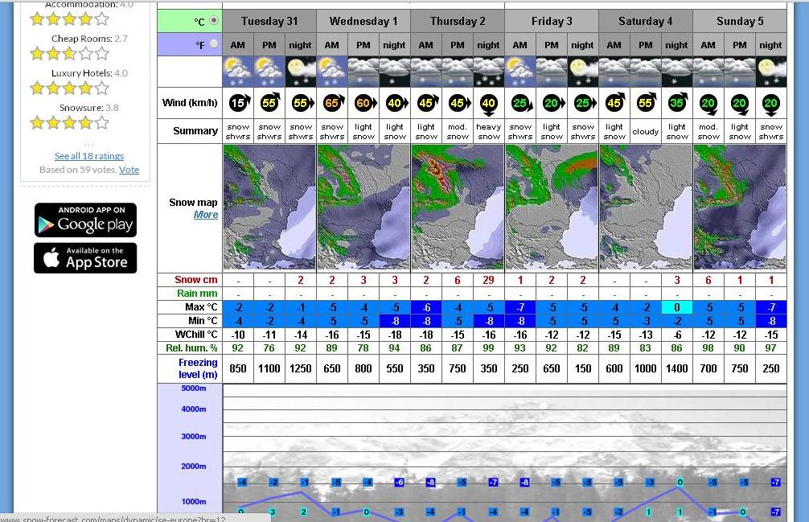
Task: Click the Tuesday 31 PM weather icon
Action: [269, 72]
